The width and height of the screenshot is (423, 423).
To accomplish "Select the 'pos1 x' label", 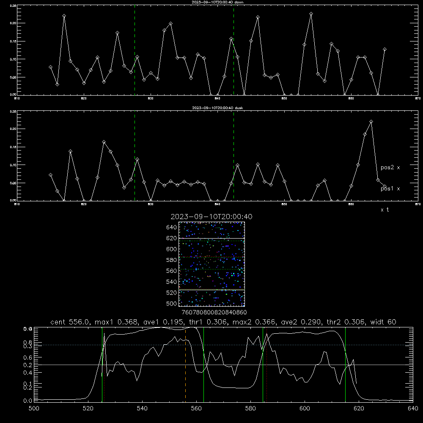I will click(390, 189).
